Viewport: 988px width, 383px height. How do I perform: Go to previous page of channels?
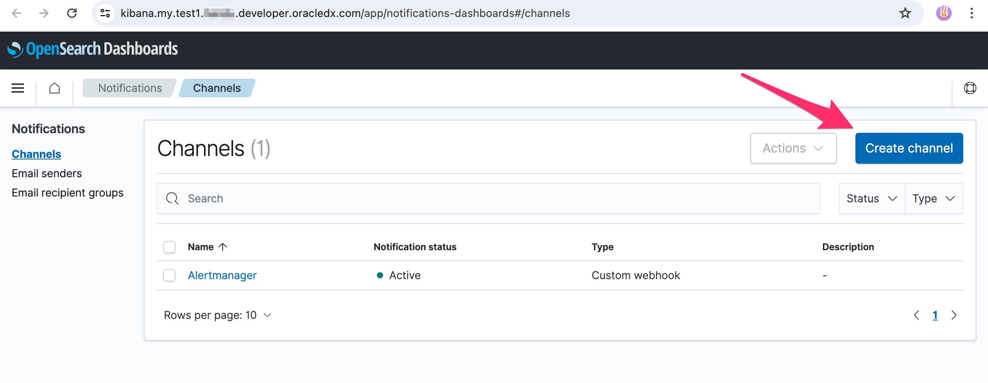pyautogui.click(x=916, y=315)
